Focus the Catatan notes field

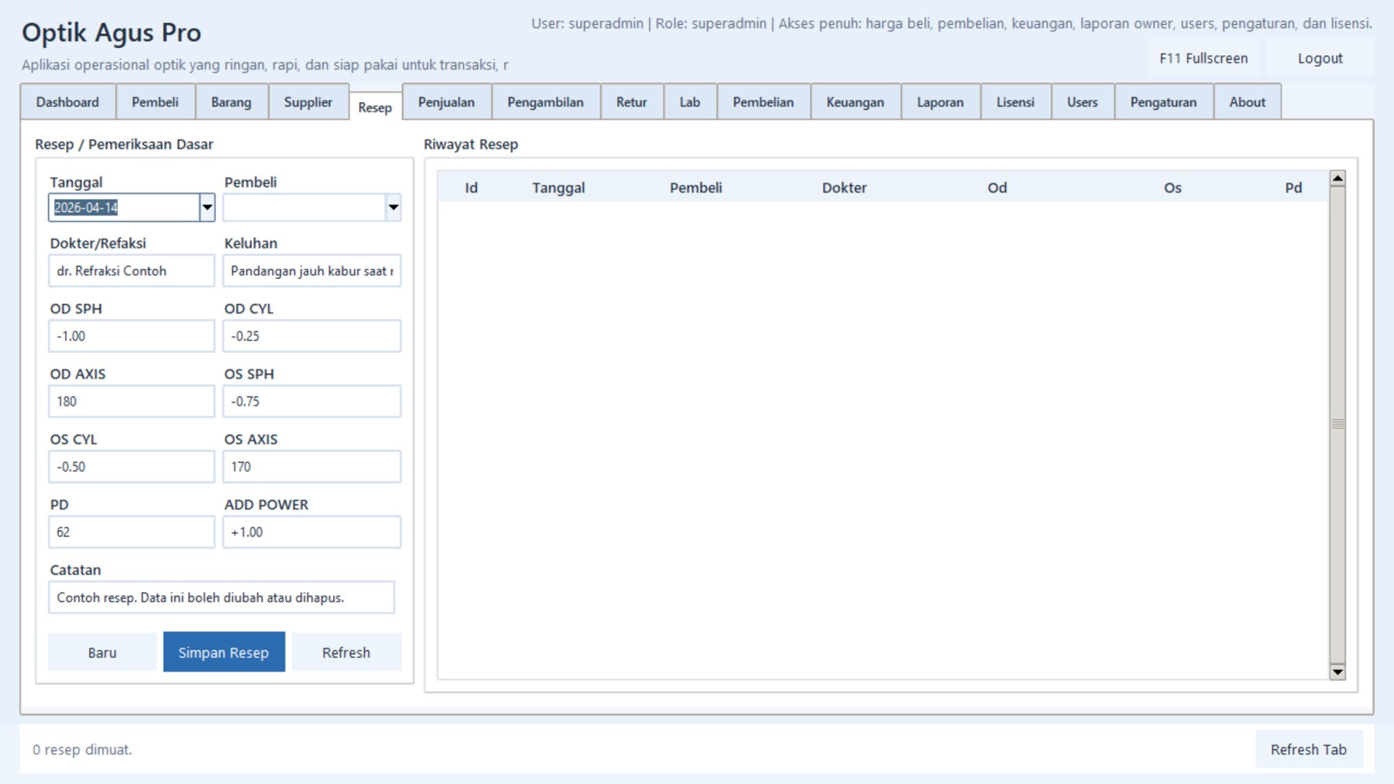pyautogui.click(x=221, y=597)
